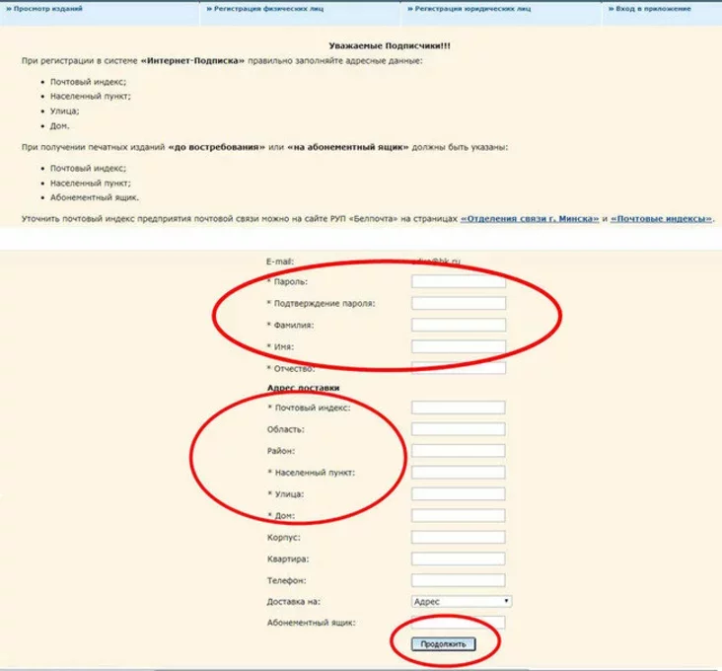Focus the Улица input field
722x671 pixels.
click(x=459, y=494)
